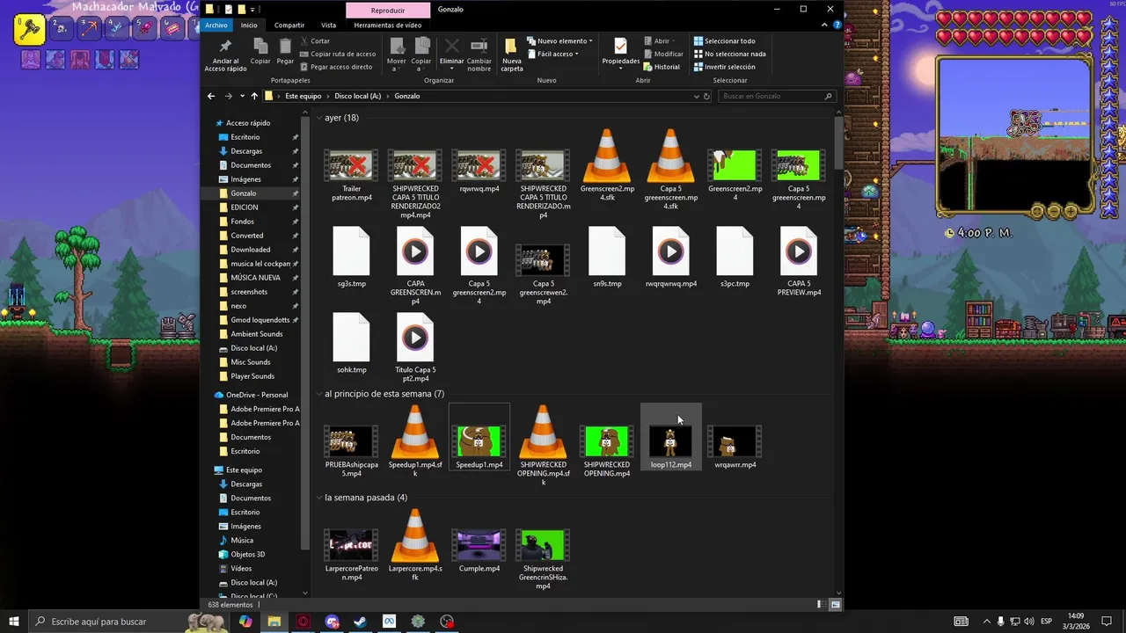Screen dimensions: 1126x633
Task: Click Copiar ruta de acceso
Action: (338, 54)
